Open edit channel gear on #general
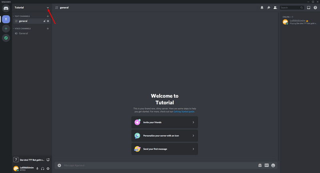Screen dimensions: 320x173 pos(48,21)
